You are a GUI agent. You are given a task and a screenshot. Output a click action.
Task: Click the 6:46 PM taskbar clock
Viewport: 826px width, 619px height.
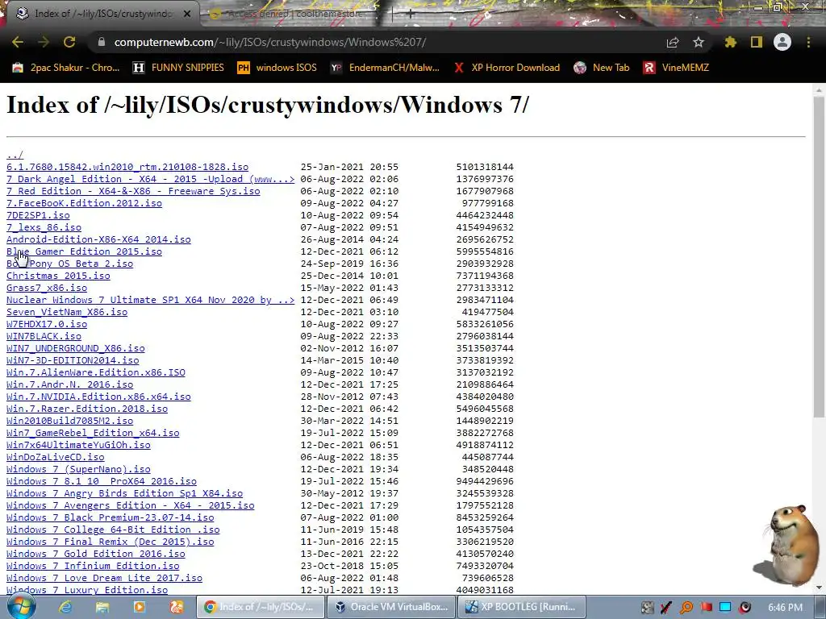tap(785, 608)
